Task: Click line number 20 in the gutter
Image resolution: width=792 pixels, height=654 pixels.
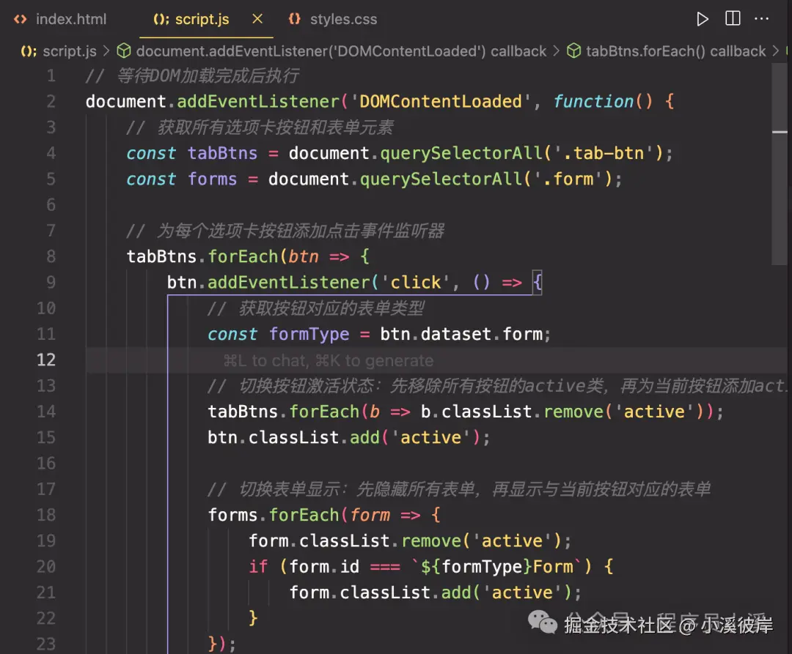Action: [46, 567]
